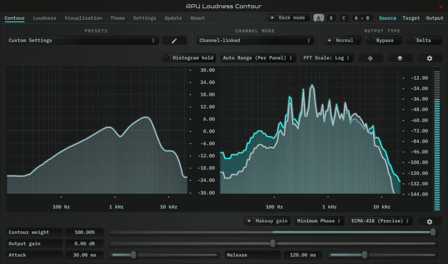Click the Target view button

[x=411, y=18]
